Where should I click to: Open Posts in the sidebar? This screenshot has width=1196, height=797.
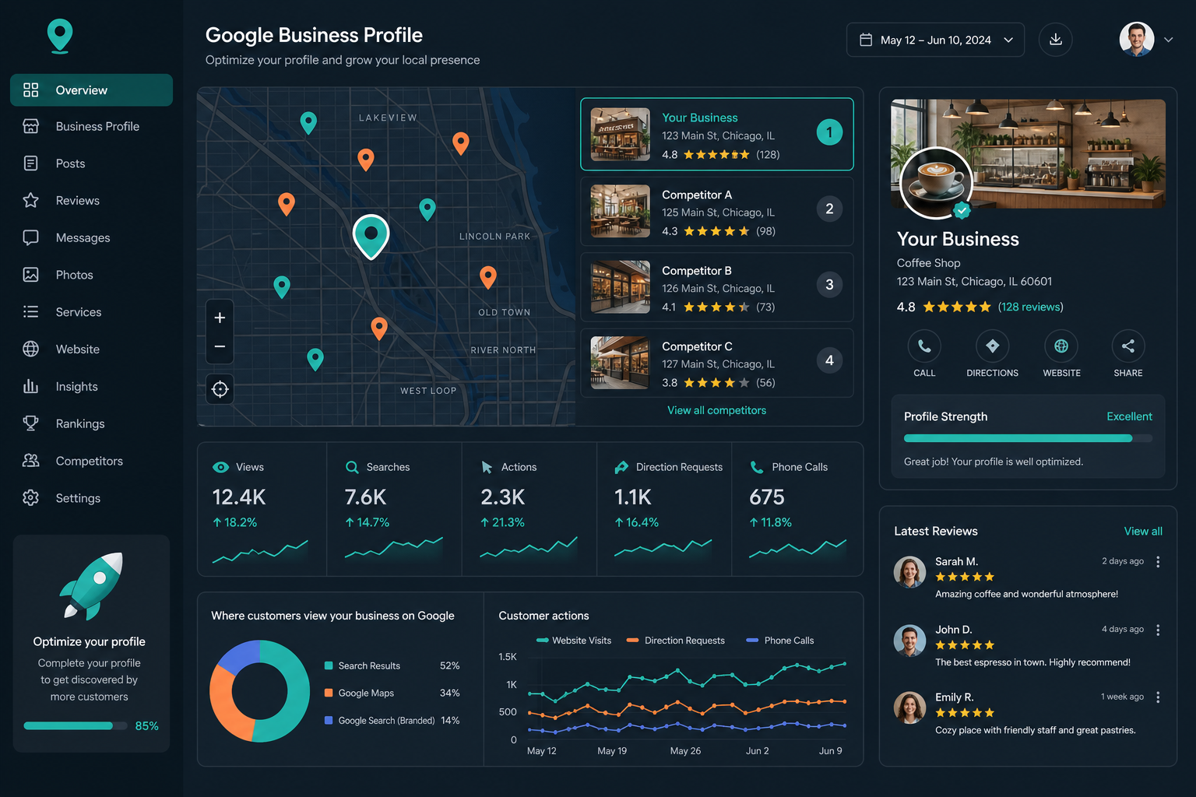point(91,163)
